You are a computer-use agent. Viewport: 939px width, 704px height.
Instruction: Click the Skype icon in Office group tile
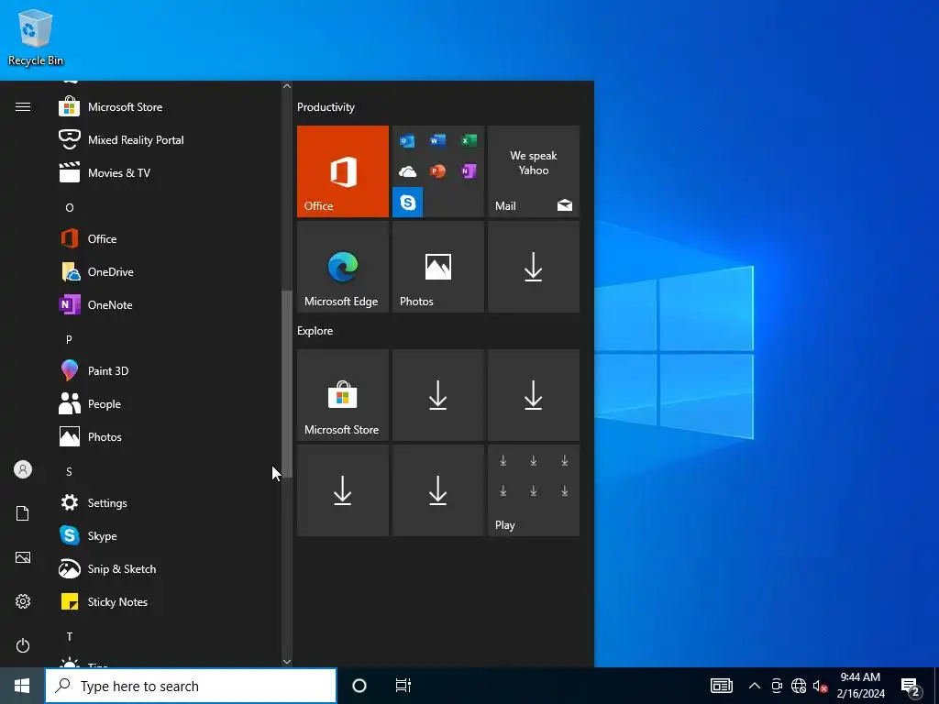click(x=408, y=203)
